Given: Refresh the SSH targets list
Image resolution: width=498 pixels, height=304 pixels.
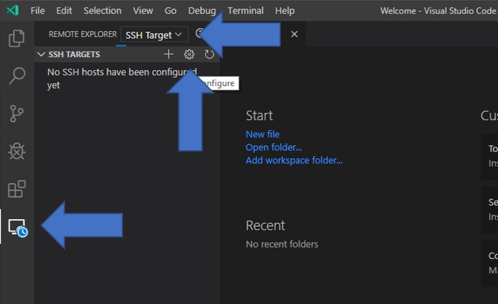Looking at the screenshot, I should pyautogui.click(x=209, y=54).
